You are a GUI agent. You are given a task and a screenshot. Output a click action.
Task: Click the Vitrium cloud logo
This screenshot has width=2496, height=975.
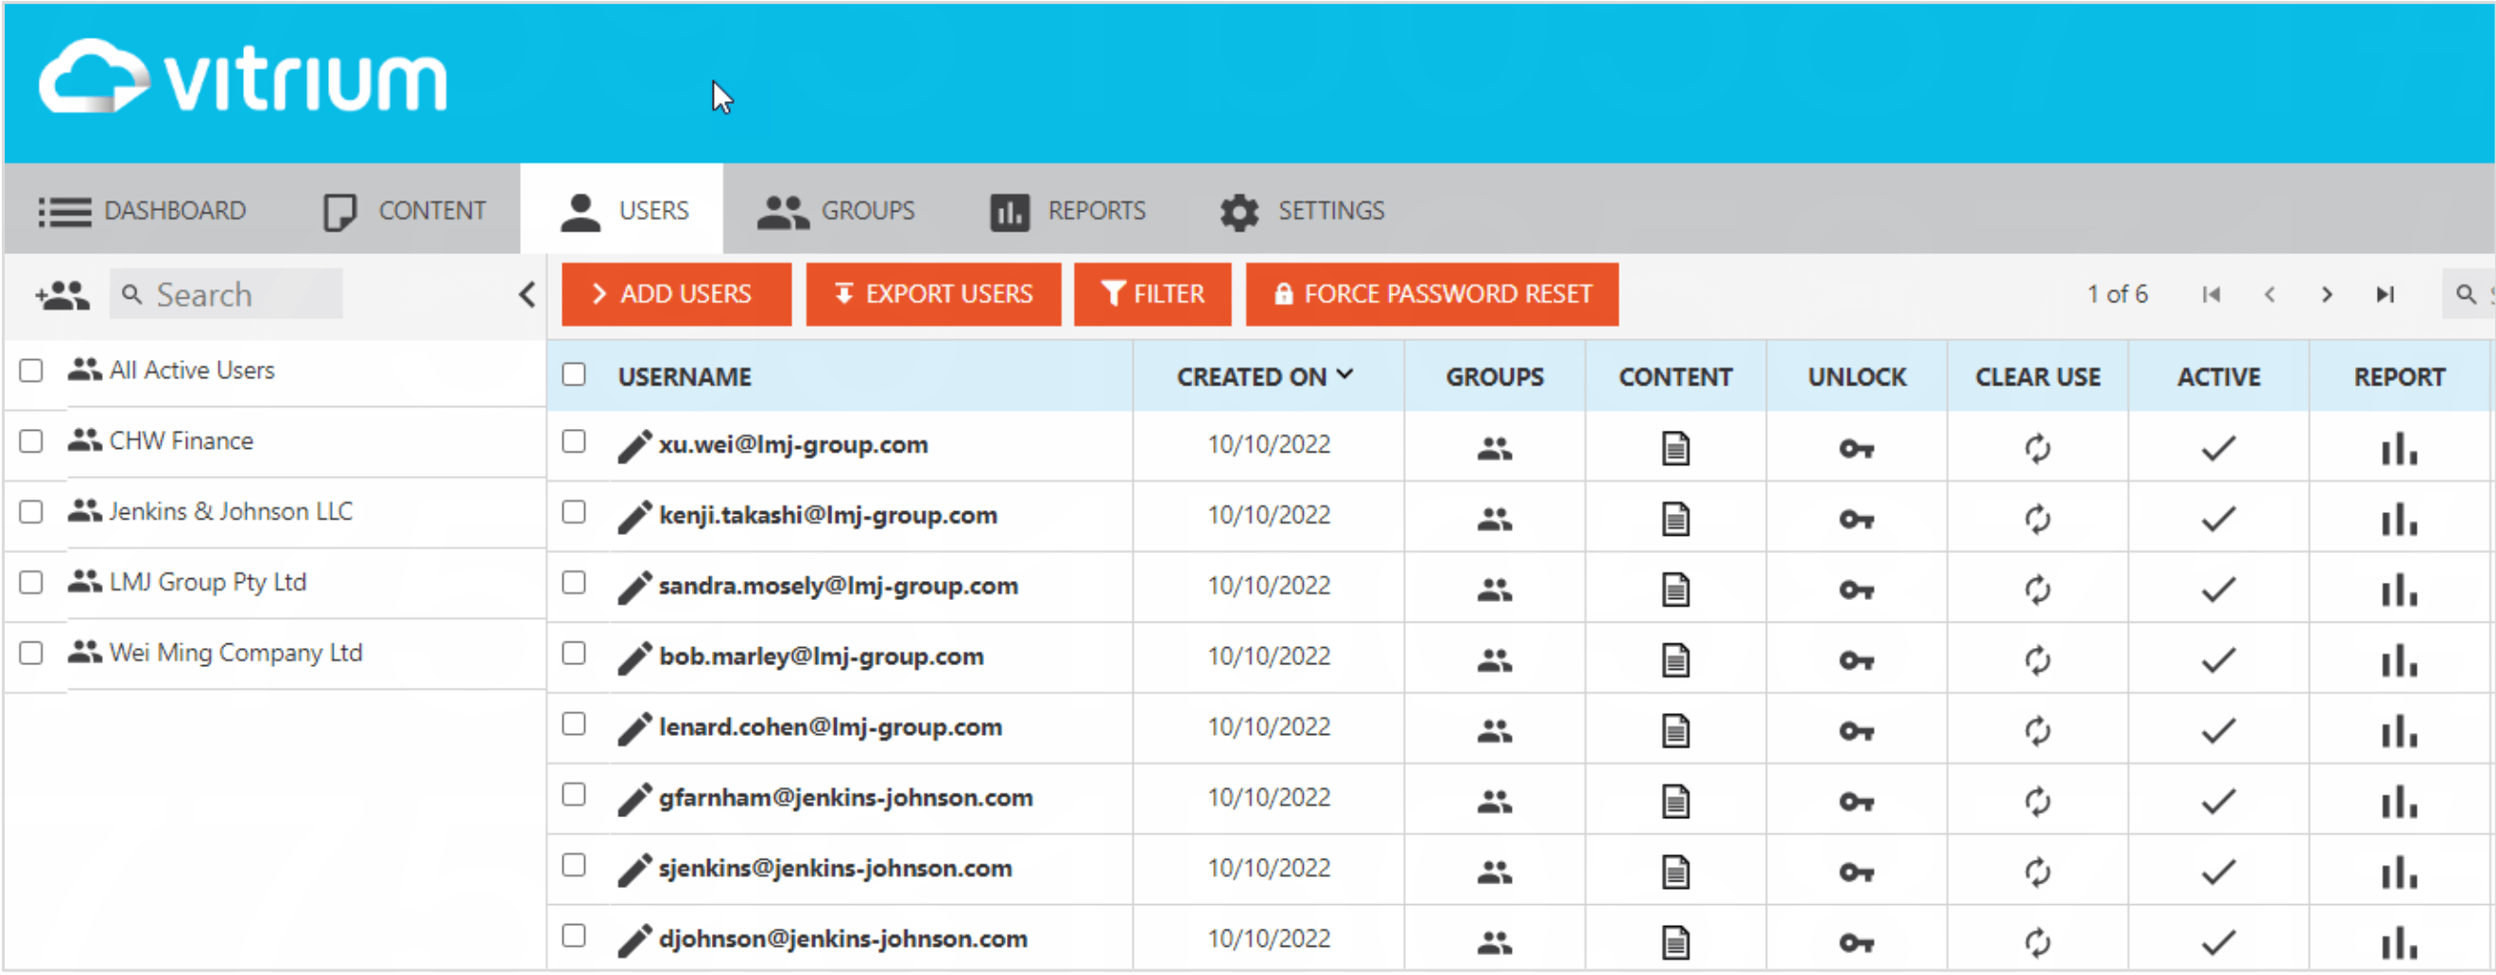(x=242, y=77)
